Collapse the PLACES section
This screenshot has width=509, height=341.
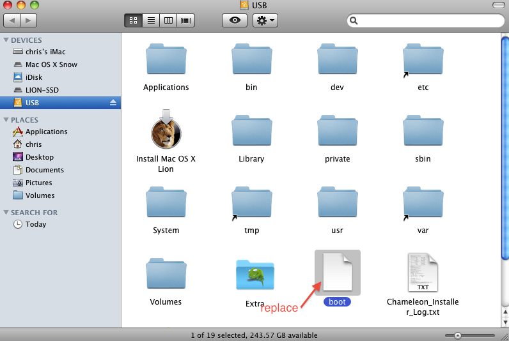pyautogui.click(x=6, y=119)
